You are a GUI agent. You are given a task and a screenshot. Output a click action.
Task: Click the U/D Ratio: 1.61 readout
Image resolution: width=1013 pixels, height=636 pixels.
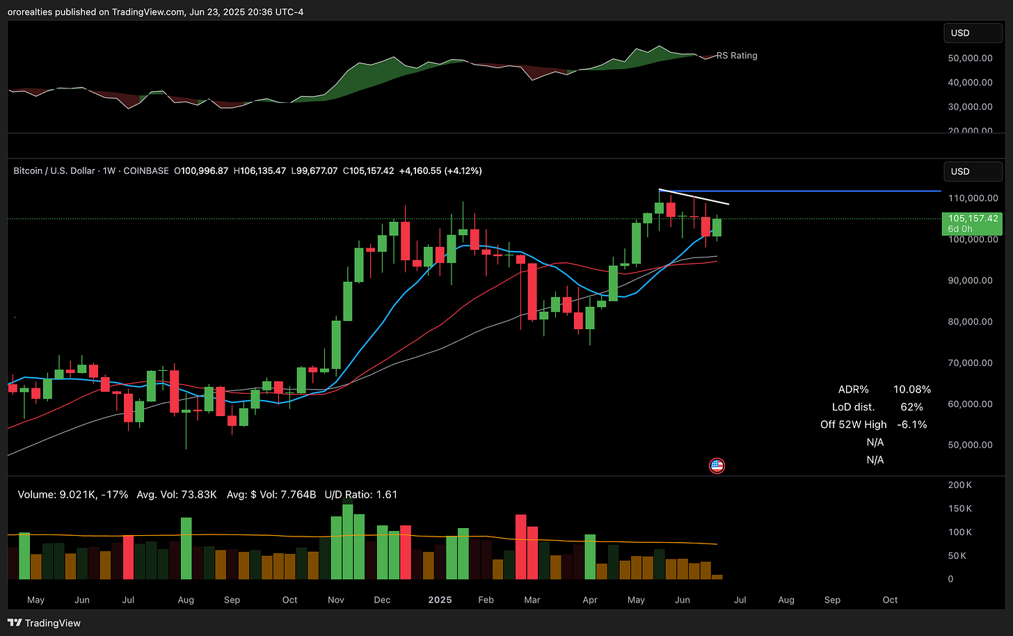click(360, 495)
